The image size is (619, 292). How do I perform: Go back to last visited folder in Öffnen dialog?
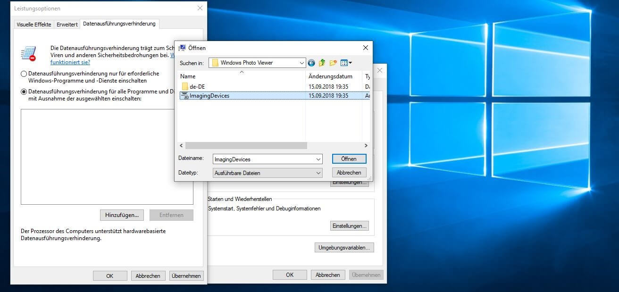[311, 63]
